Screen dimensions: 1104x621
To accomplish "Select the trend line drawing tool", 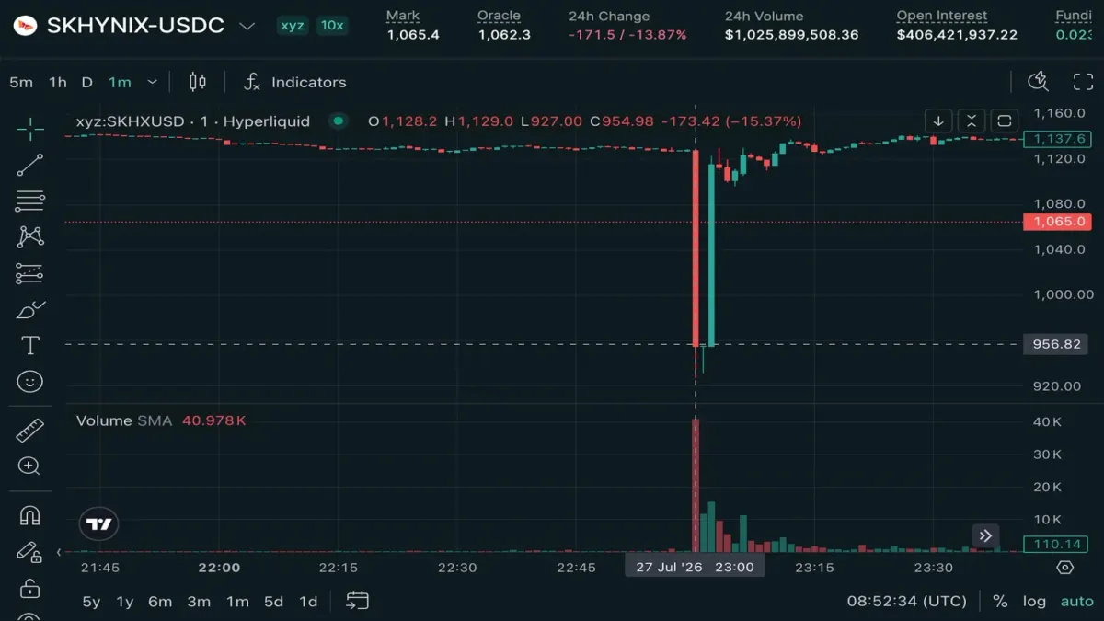I will coord(30,166).
